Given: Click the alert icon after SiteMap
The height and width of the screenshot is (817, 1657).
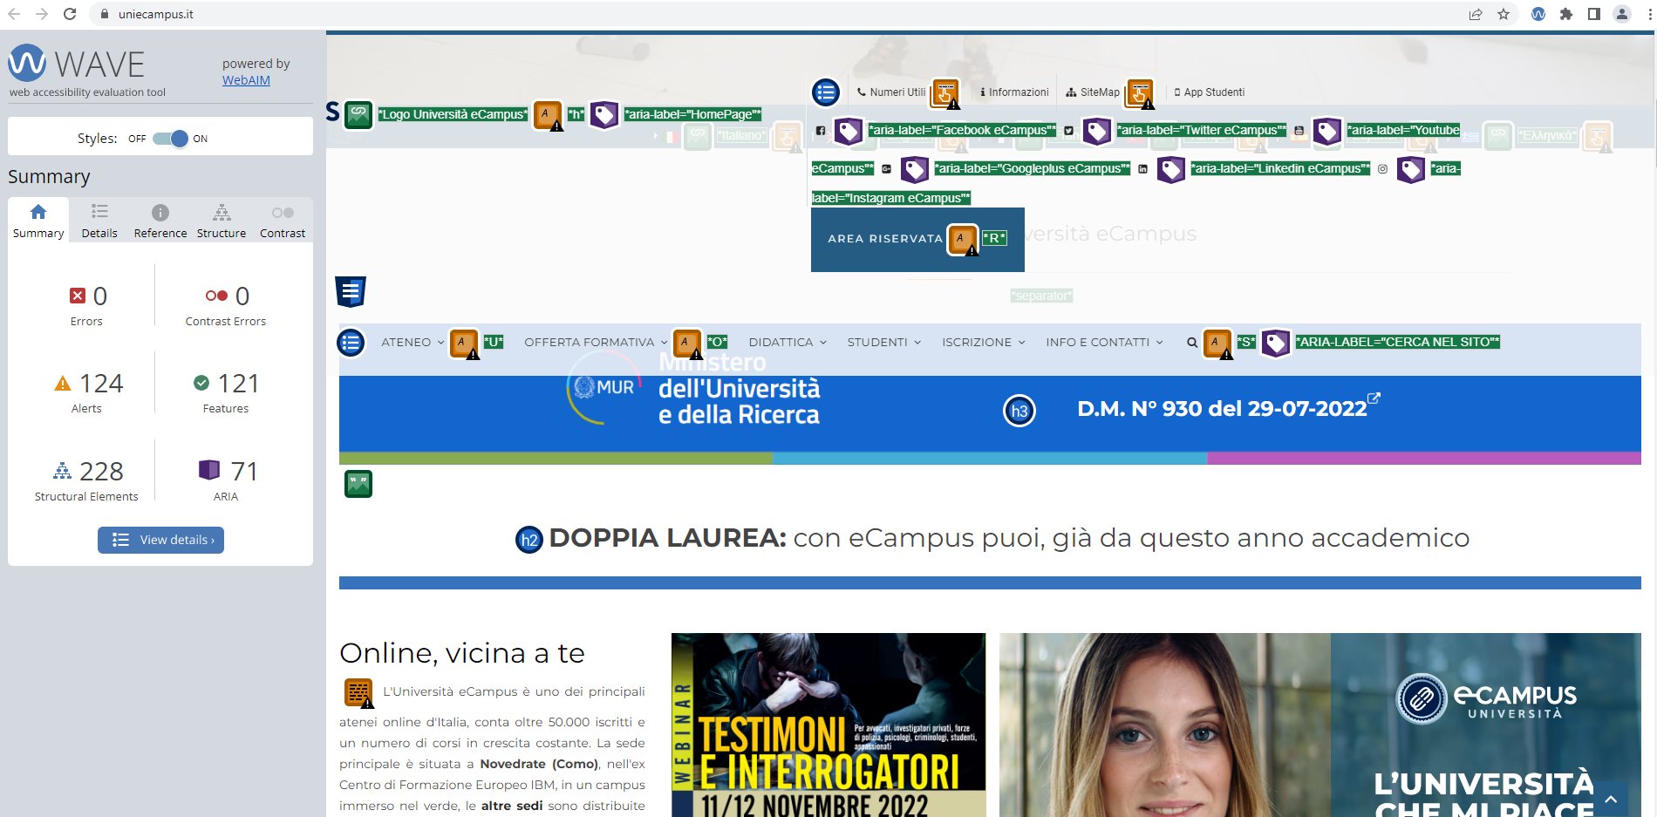Looking at the screenshot, I should pyautogui.click(x=1140, y=92).
